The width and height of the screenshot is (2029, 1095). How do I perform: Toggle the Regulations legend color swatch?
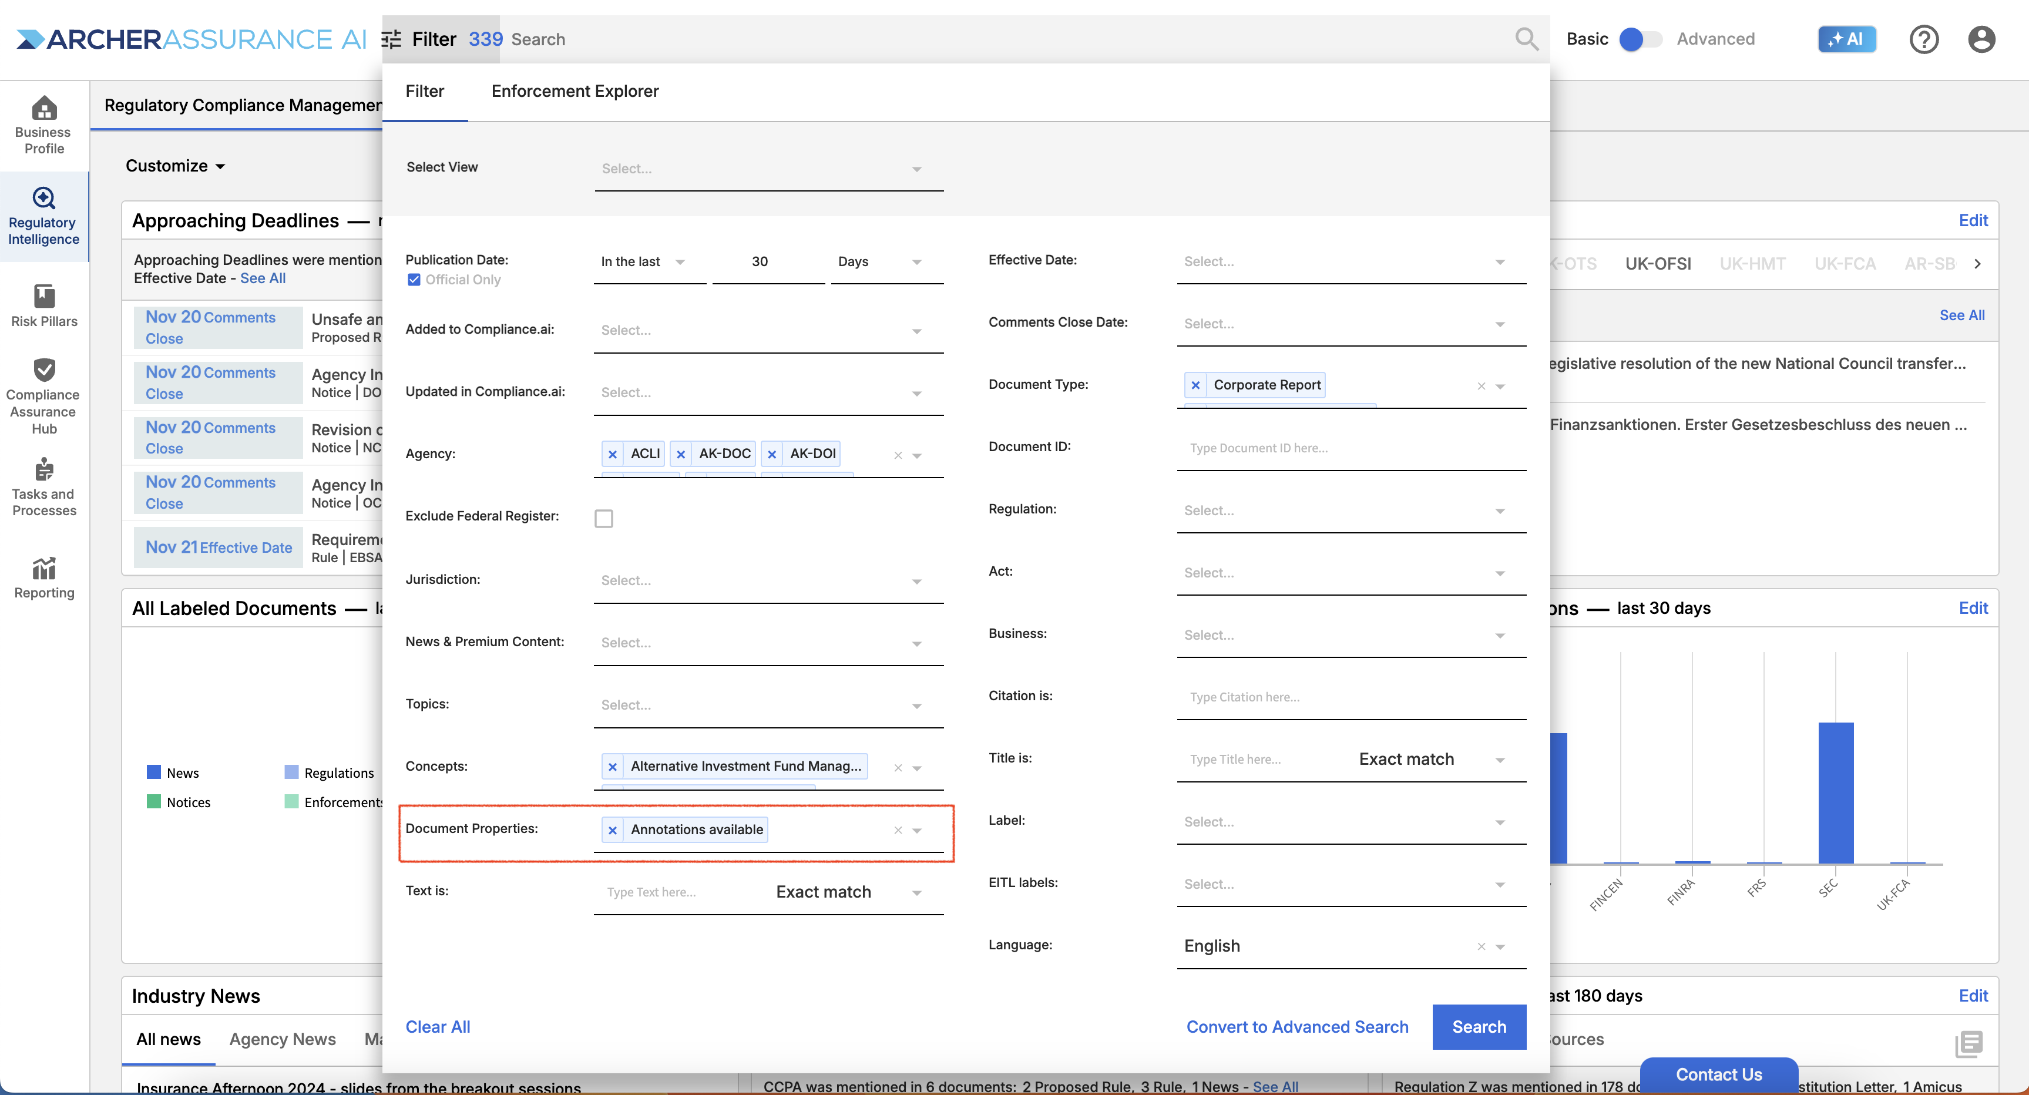pyautogui.click(x=291, y=772)
